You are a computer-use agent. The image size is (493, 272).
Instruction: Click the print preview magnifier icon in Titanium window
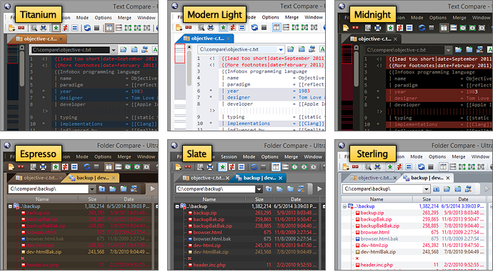[x=34, y=28]
